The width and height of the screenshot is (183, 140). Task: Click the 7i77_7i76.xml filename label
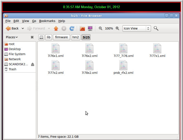123,56
